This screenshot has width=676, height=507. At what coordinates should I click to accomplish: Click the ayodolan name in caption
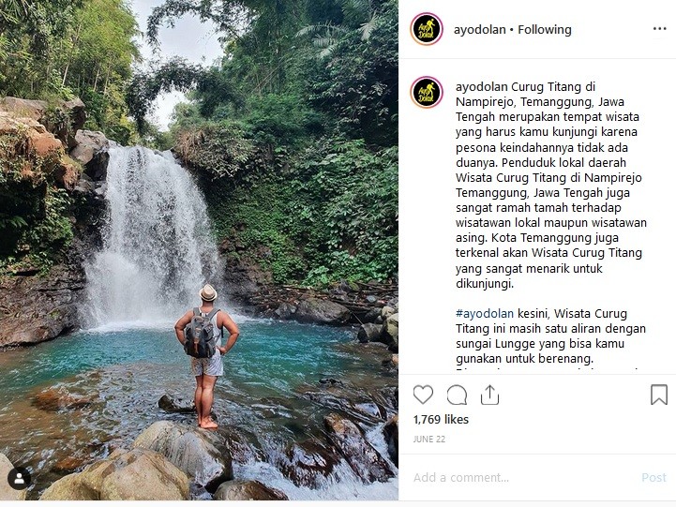click(482, 87)
